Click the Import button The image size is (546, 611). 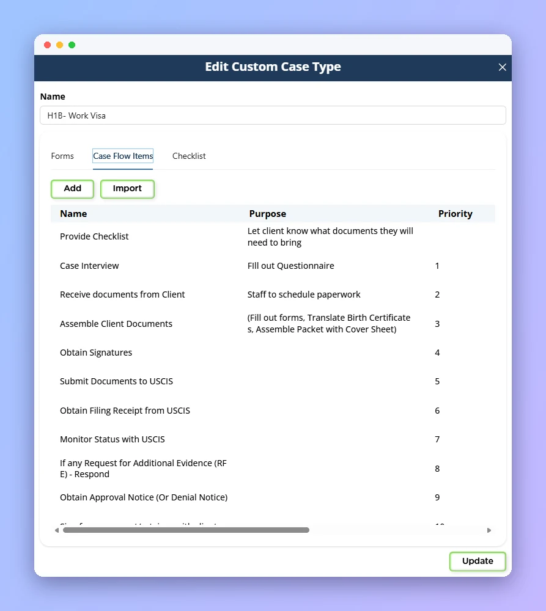point(127,189)
